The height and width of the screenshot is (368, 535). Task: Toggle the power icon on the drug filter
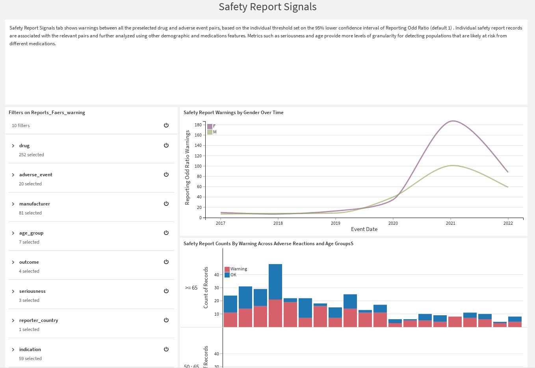166,145
